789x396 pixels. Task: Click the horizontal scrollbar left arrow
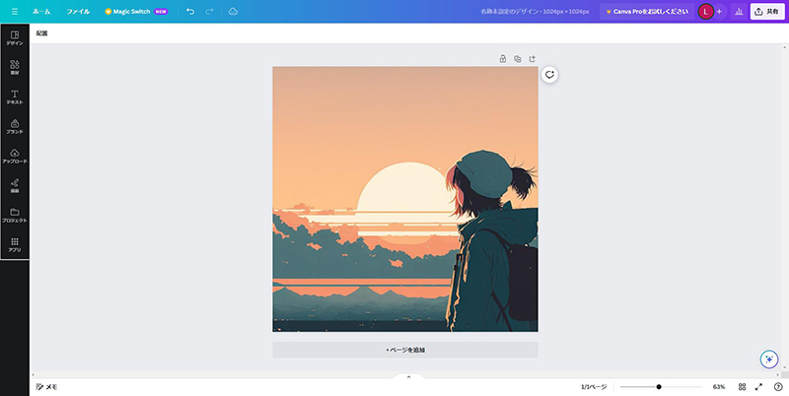coord(34,374)
